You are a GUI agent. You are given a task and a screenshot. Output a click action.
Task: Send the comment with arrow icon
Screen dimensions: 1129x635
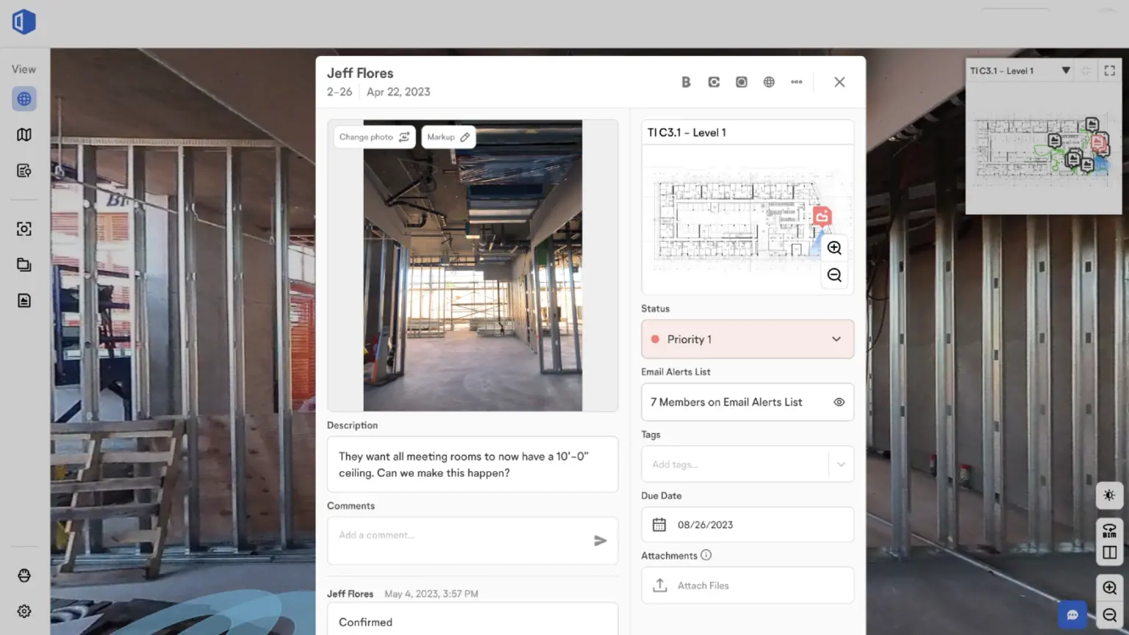tap(600, 541)
